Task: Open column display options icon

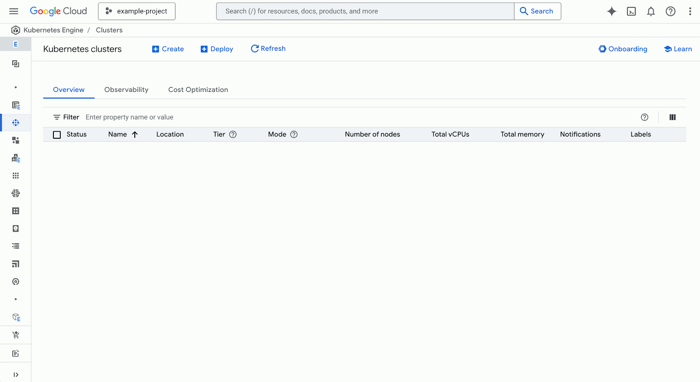Action: [672, 117]
